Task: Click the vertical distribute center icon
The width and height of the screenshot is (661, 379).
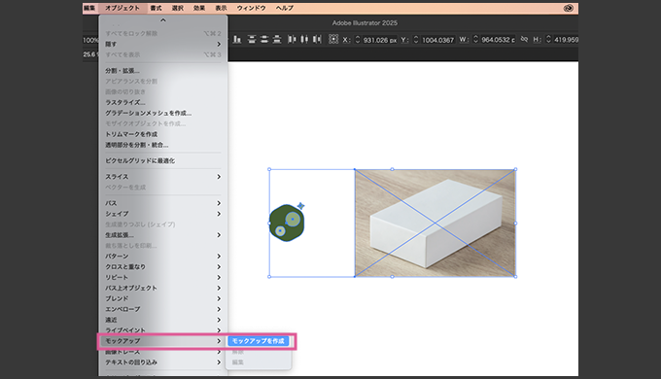Action: pyautogui.click(x=264, y=39)
